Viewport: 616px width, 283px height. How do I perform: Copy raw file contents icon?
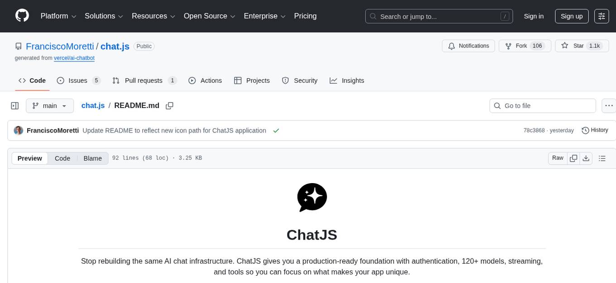pos(573,158)
